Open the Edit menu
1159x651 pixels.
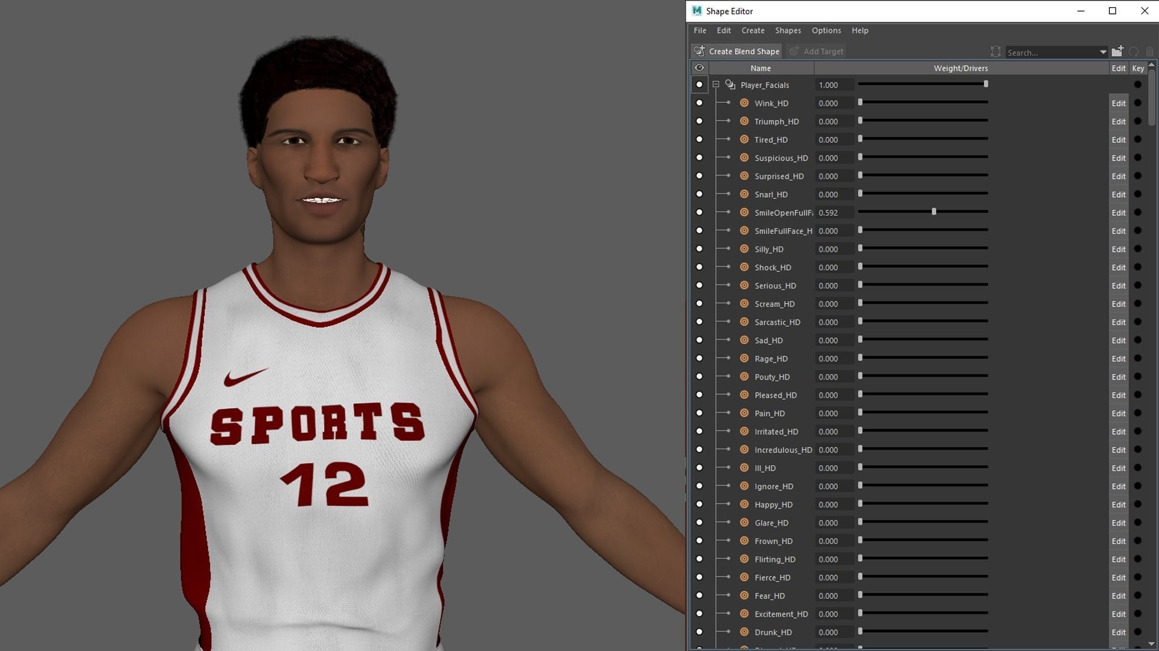(724, 30)
